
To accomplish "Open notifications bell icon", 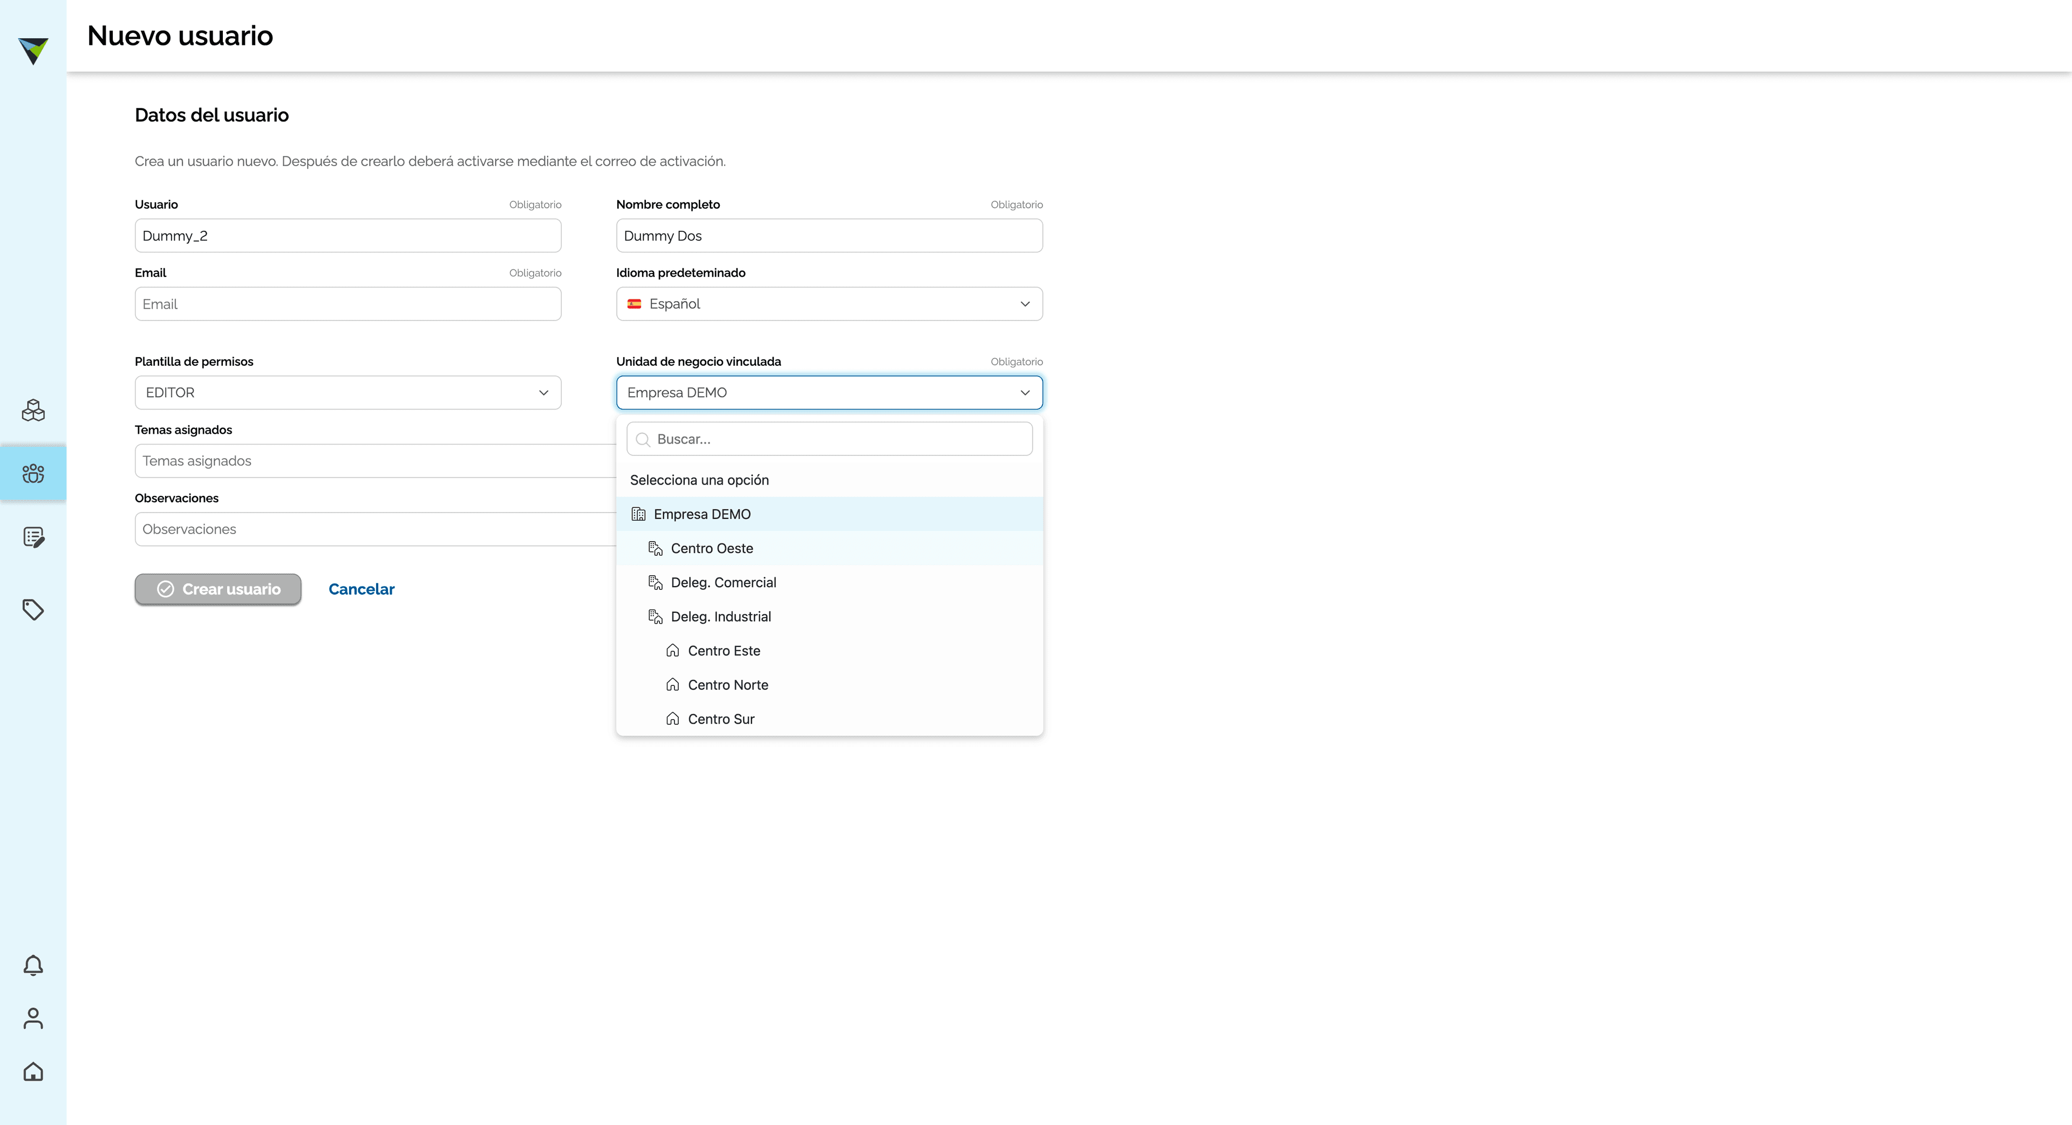I will (33, 965).
